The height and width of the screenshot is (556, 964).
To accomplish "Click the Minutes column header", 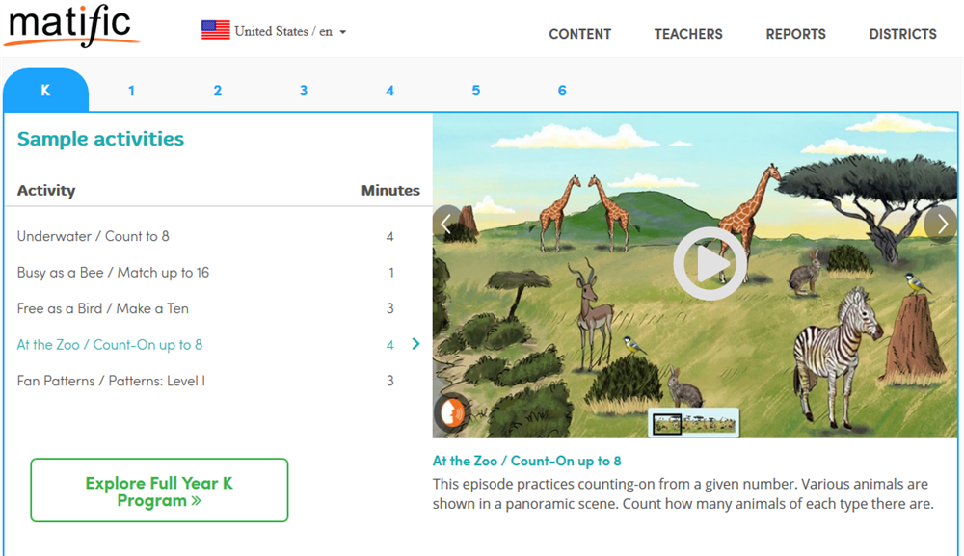I will (390, 191).
